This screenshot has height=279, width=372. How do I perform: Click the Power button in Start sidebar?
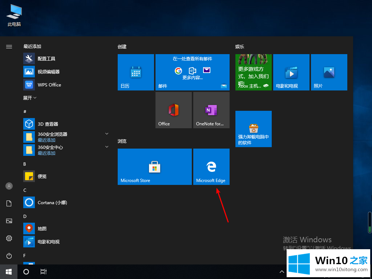click(x=9, y=256)
